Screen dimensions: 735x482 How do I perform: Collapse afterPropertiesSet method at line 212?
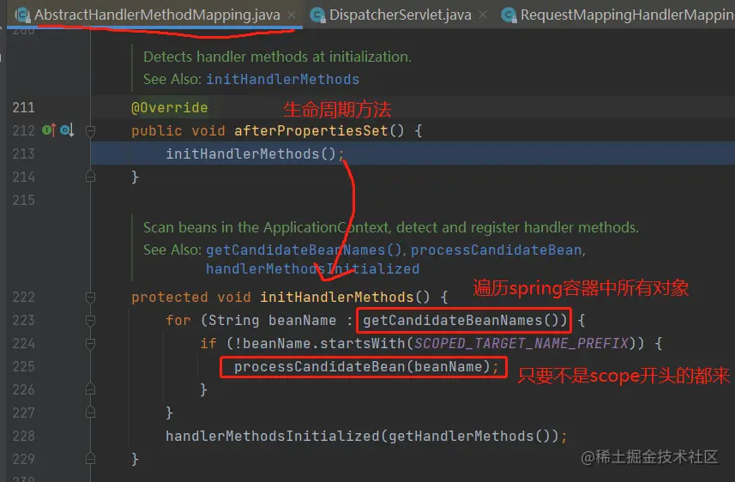coord(90,131)
